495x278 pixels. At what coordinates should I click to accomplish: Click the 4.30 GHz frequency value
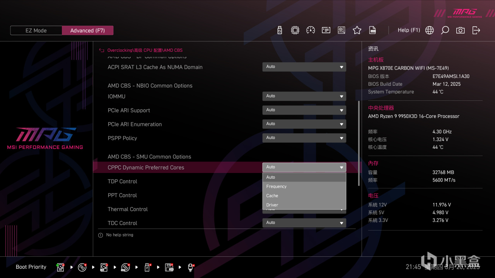click(x=442, y=132)
